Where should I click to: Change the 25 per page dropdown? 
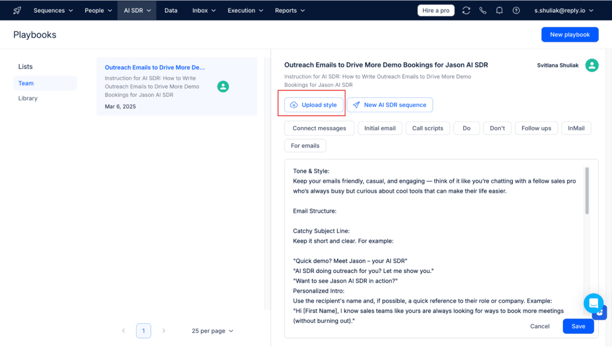click(212, 331)
